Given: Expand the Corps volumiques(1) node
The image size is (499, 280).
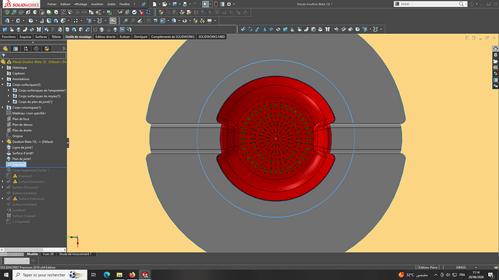Looking at the screenshot, I should [x=3, y=108].
